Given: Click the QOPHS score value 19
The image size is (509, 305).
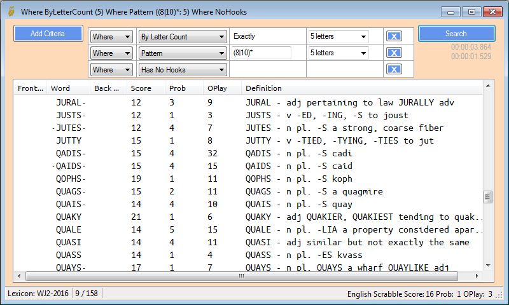Looking at the screenshot, I should 136,179.
